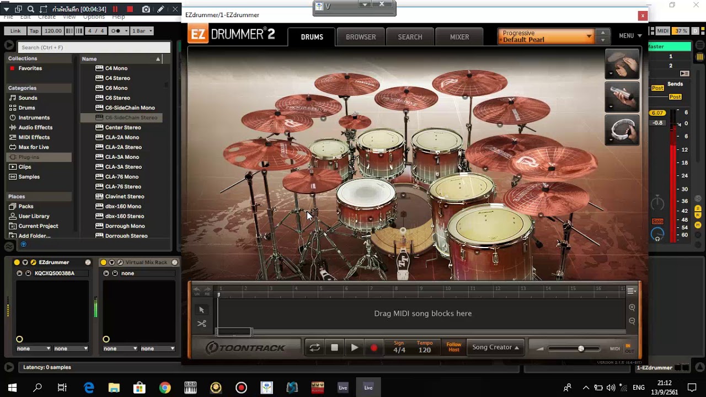Click Add Folder in Places
The width and height of the screenshot is (706, 397).
pyautogui.click(x=34, y=236)
